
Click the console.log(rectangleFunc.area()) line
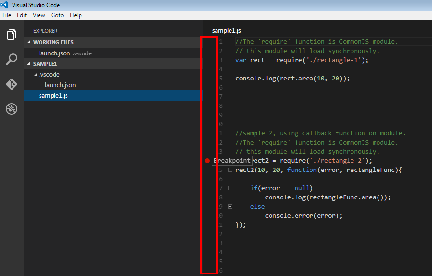(327, 197)
